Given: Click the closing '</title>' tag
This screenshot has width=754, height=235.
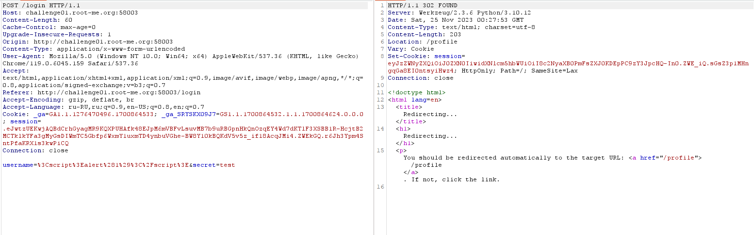Looking at the screenshot, I should pos(410,121).
